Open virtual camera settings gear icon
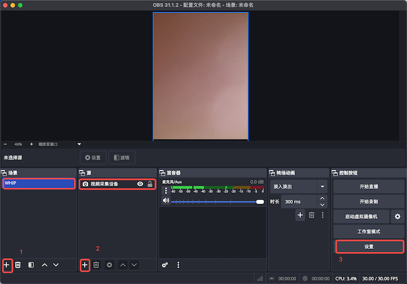 click(x=397, y=216)
